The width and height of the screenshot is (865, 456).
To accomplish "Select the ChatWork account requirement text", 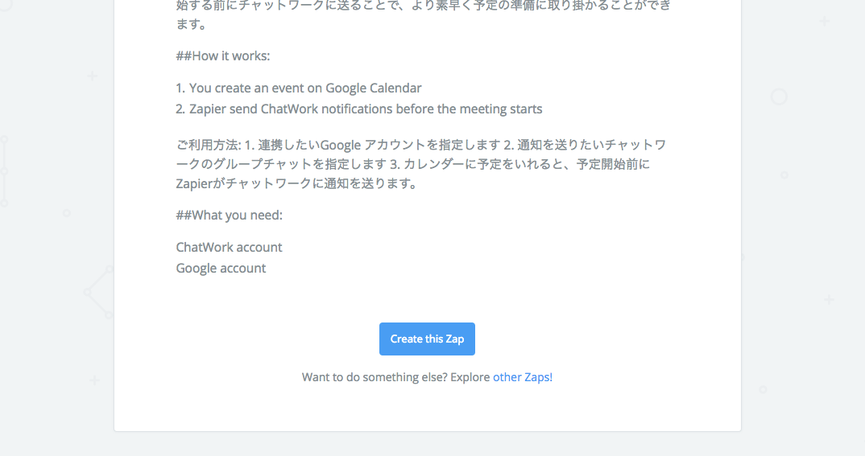I will [x=230, y=247].
